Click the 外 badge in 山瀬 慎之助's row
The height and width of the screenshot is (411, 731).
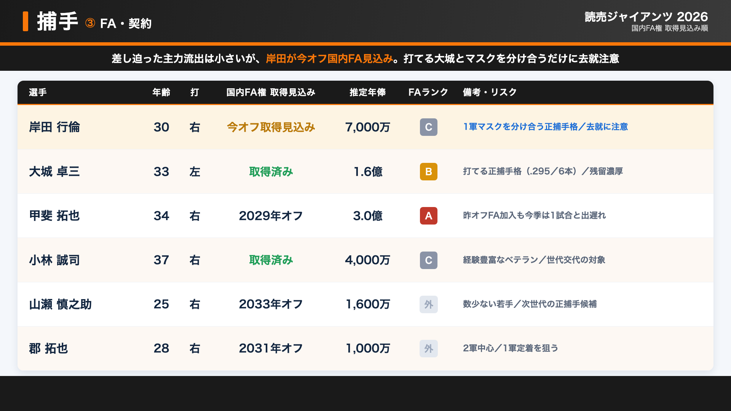[428, 304]
